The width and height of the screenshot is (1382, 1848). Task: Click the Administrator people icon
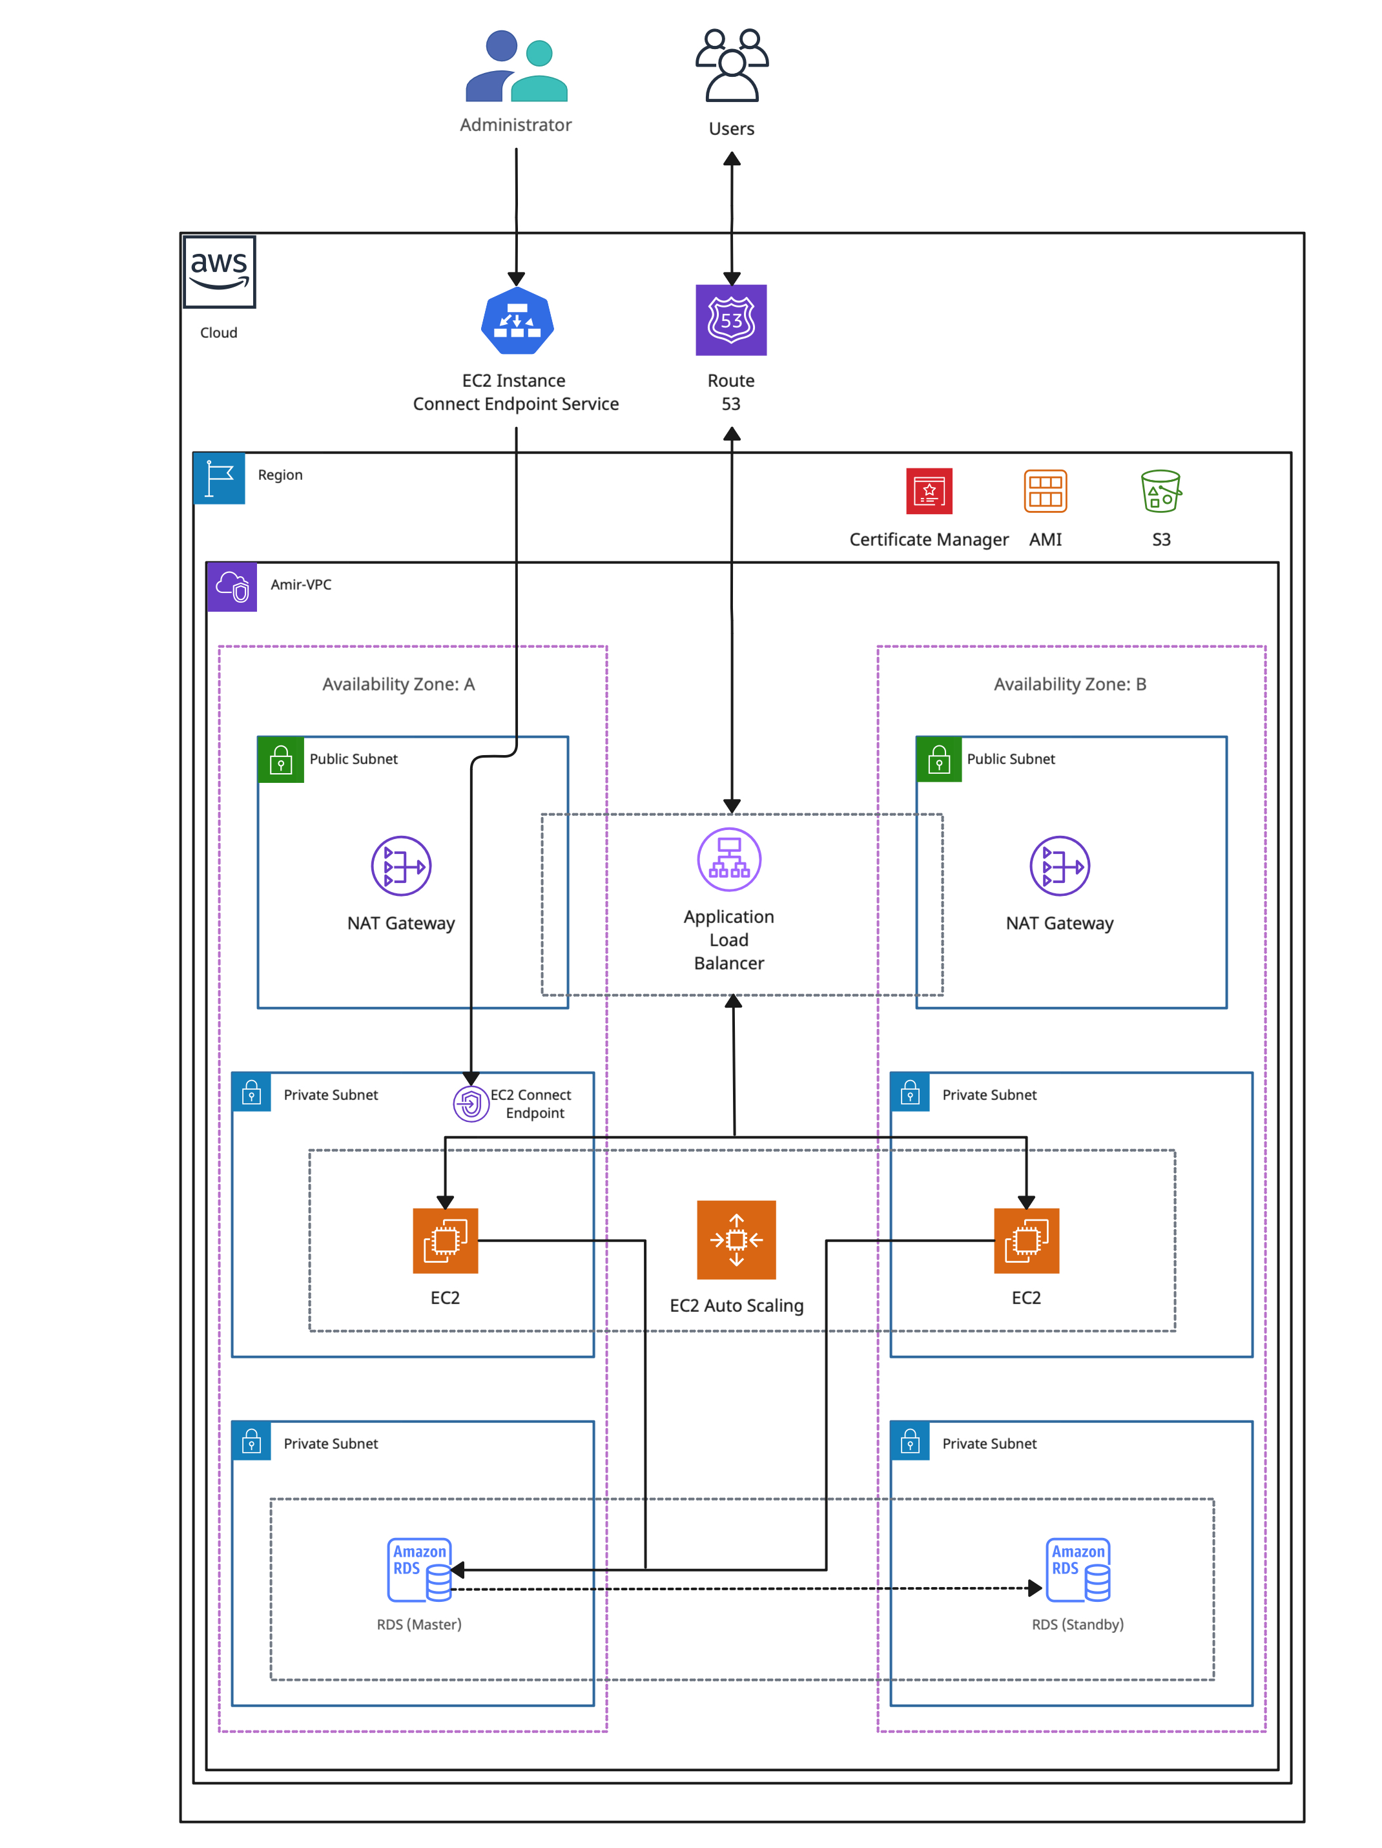pyautogui.click(x=516, y=66)
